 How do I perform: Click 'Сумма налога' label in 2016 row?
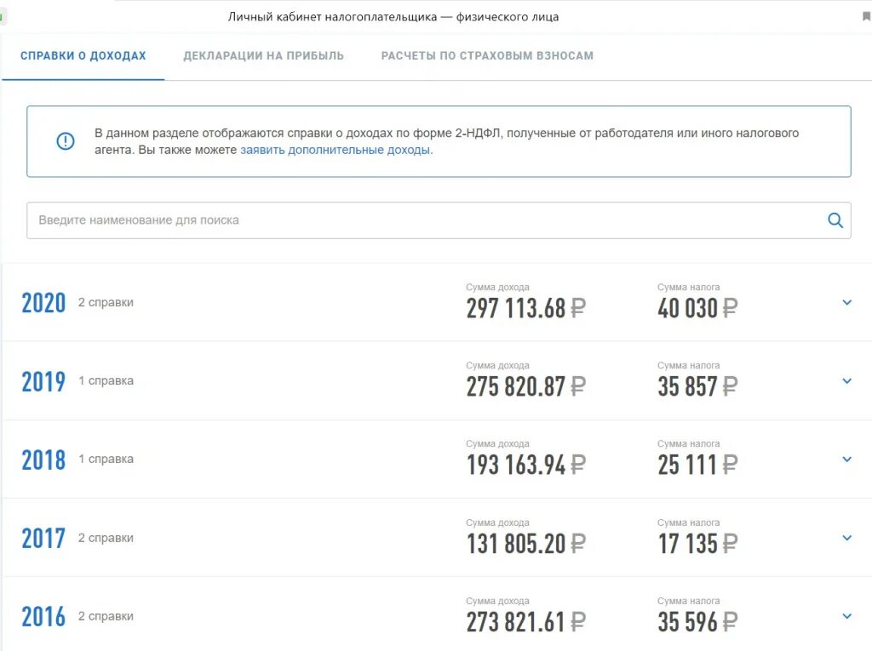point(688,601)
